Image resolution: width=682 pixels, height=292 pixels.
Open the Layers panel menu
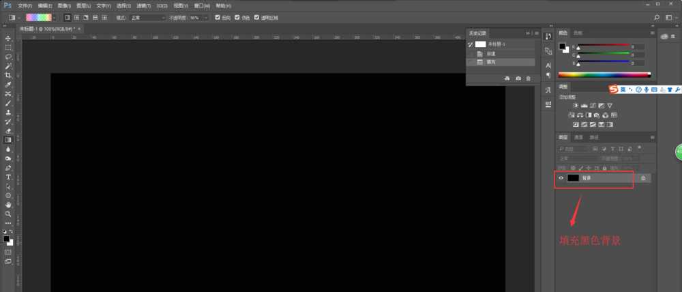coord(653,137)
